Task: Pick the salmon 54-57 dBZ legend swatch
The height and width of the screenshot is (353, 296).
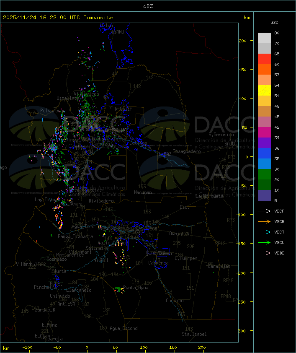Action: [264, 80]
